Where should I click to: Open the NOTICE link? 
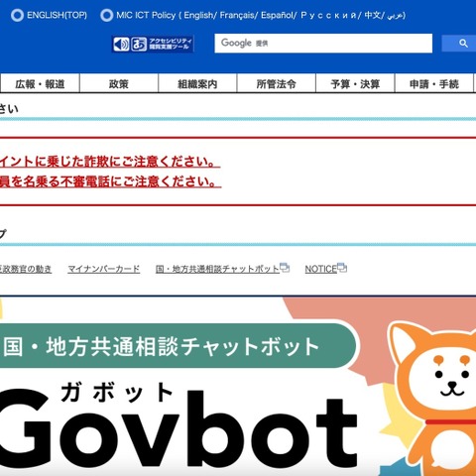pyautogui.click(x=320, y=269)
